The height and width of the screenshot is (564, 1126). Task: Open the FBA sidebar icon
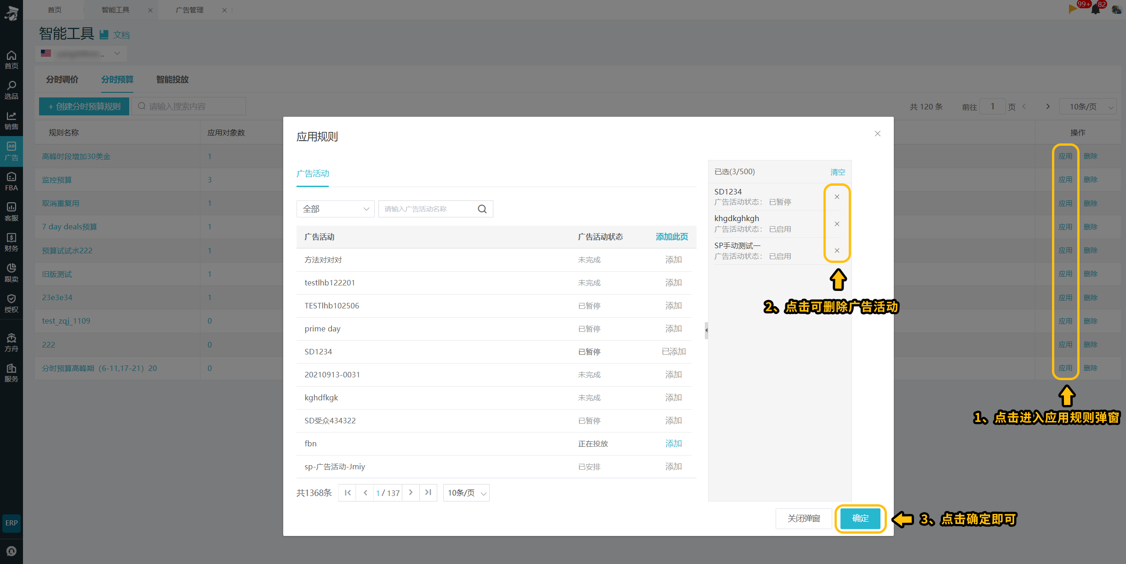click(x=11, y=182)
